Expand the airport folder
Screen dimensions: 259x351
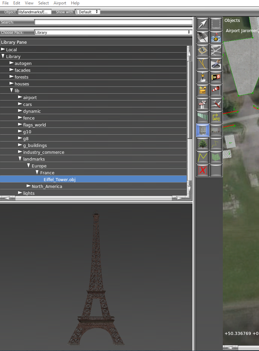point(20,97)
